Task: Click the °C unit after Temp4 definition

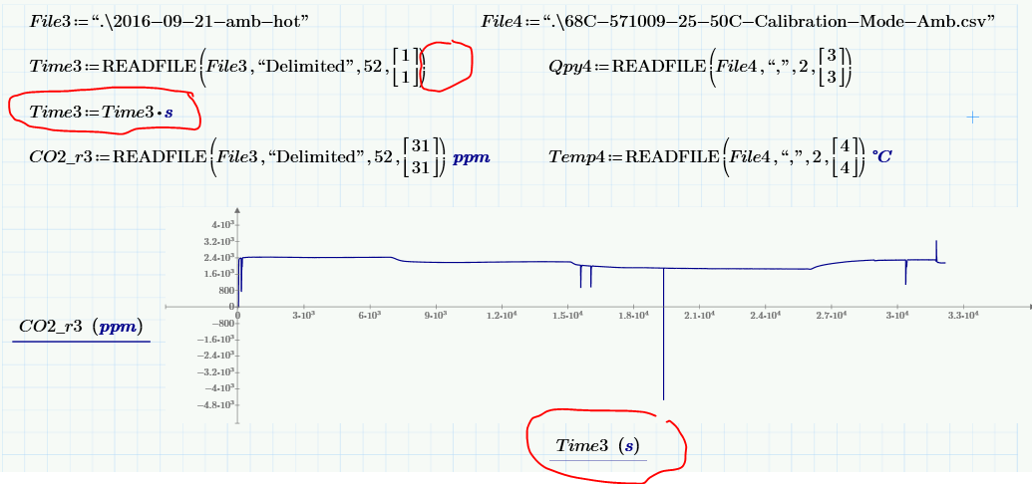Action: 882,156
